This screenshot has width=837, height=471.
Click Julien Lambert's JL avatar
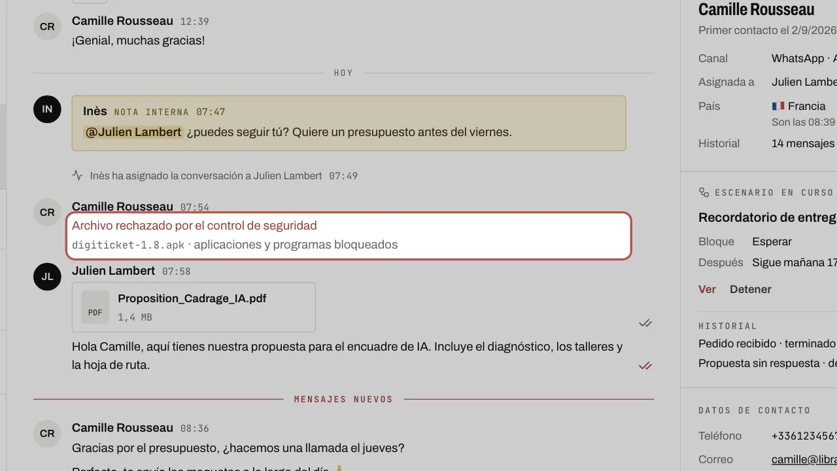[x=47, y=277]
